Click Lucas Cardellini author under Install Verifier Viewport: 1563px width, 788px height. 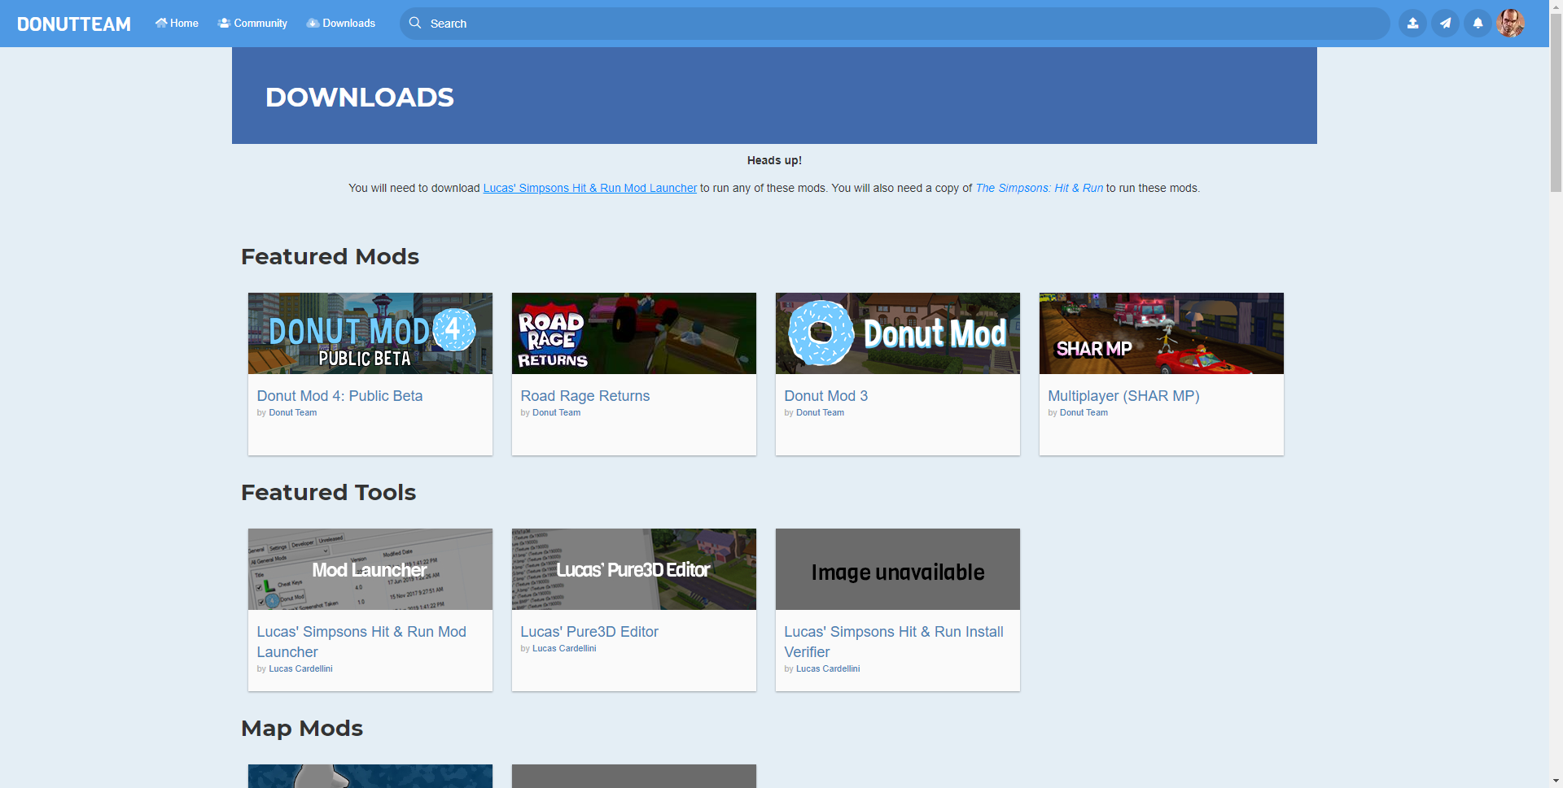tap(829, 668)
